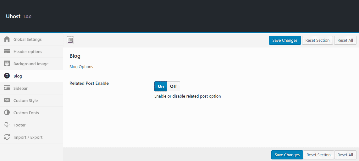Image resolution: width=359 pixels, height=161 pixels.
Task: Switch Related Post Enable to Off
Action: pos(174,86)
